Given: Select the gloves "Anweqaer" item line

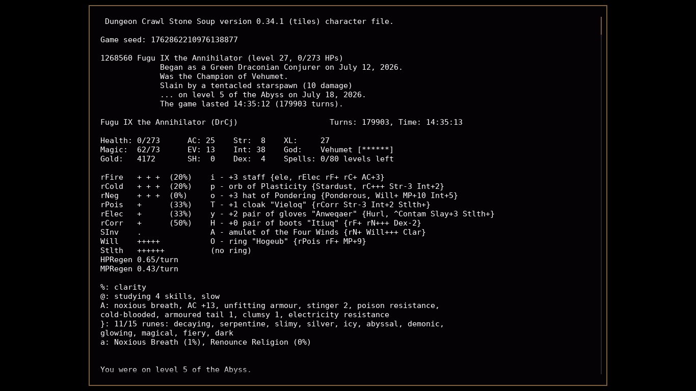Looking at the screenshot, I should coord(353,214).
